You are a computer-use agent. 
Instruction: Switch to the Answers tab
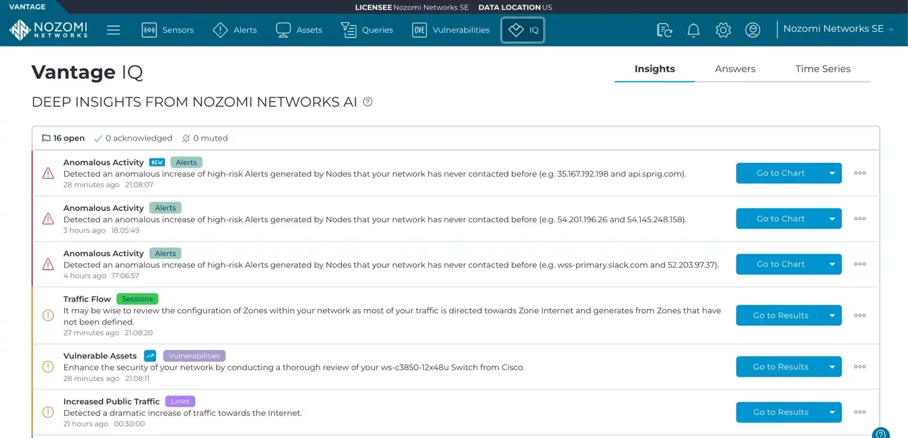point(735,69)
